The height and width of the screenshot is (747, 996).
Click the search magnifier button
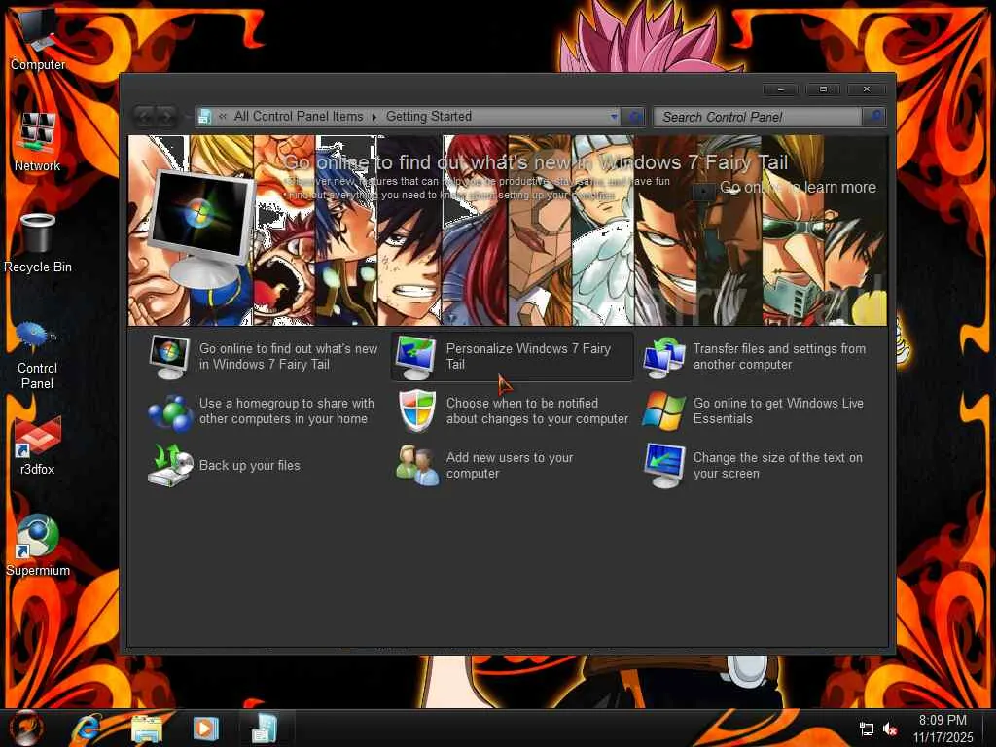[874, 117]
